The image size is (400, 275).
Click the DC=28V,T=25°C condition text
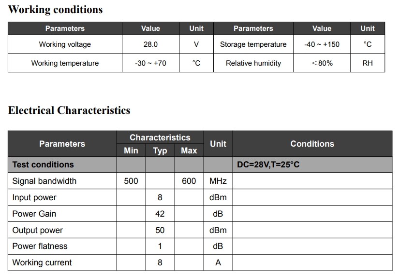268,165
